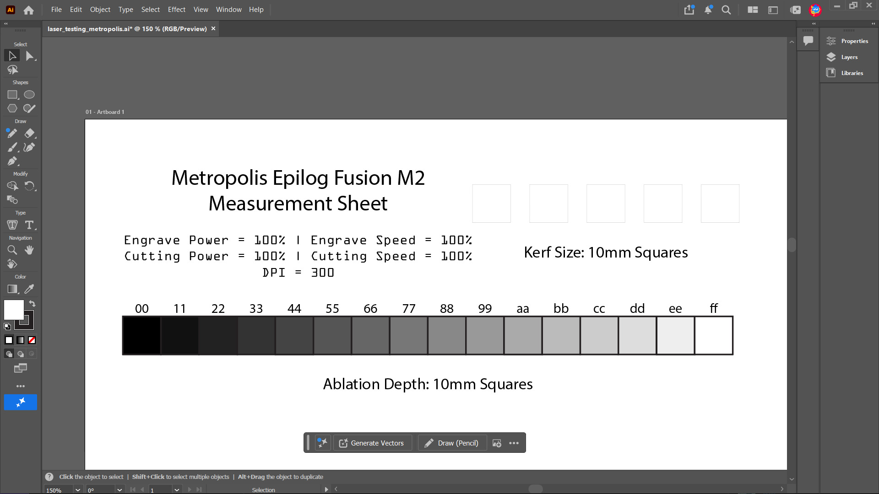This screenshot has height=494, width=879.
Task: Select the Eraser tool
Action: click(29, 134)
